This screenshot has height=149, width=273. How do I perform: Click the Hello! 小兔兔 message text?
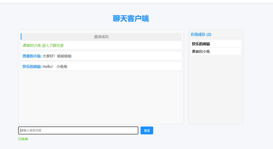point(55,67)
